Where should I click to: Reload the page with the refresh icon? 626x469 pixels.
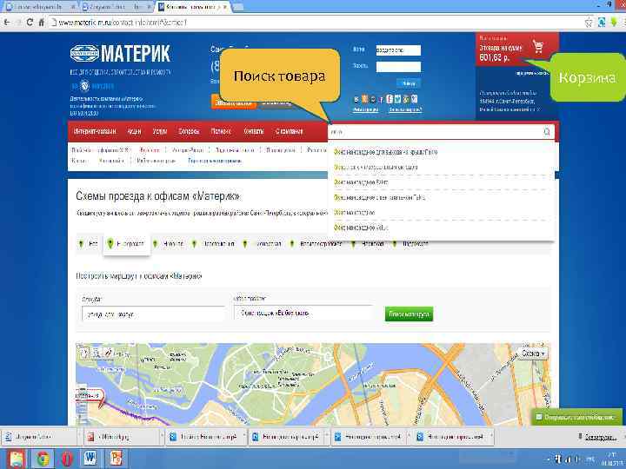pyautogui.click(x=30, y=23)
